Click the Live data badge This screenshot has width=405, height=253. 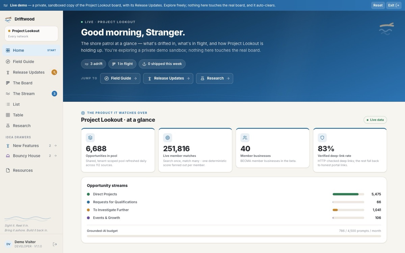coord(375,120)
